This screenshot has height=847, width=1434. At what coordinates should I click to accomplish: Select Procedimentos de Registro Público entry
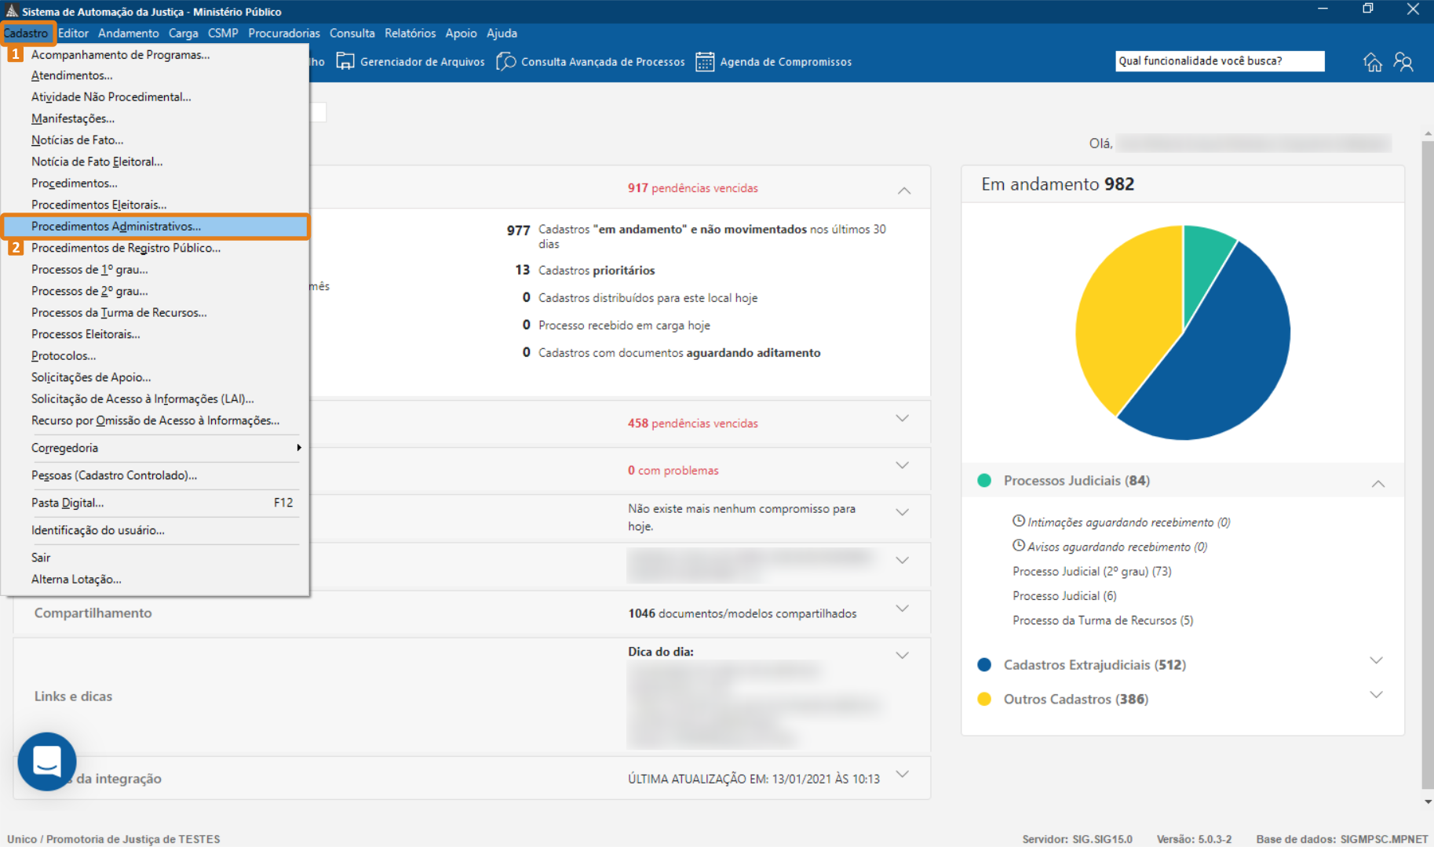pos(155,248)
